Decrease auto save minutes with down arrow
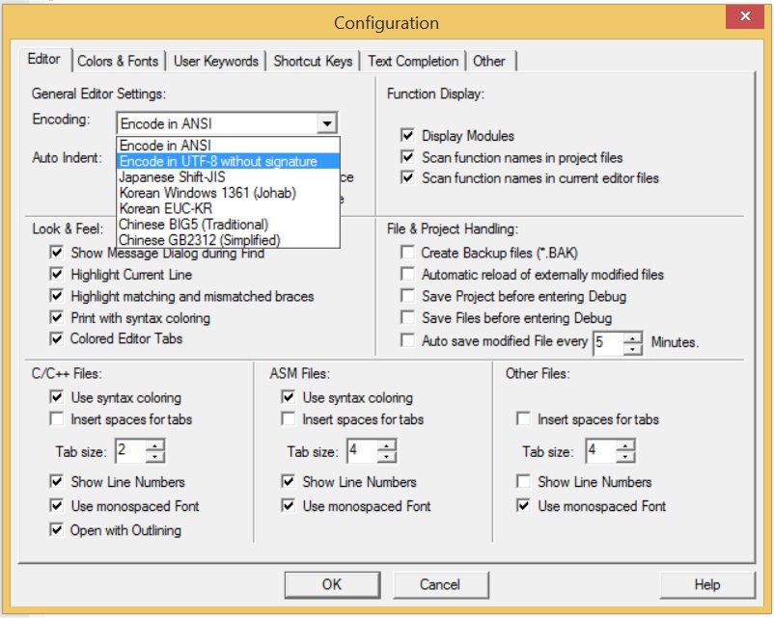Viewport: 774px width, 618px height. 632,349
